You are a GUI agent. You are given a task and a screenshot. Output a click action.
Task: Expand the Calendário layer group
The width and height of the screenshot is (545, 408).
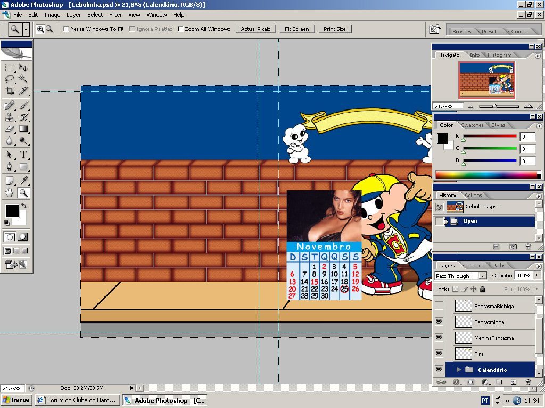tap(459, 370)
